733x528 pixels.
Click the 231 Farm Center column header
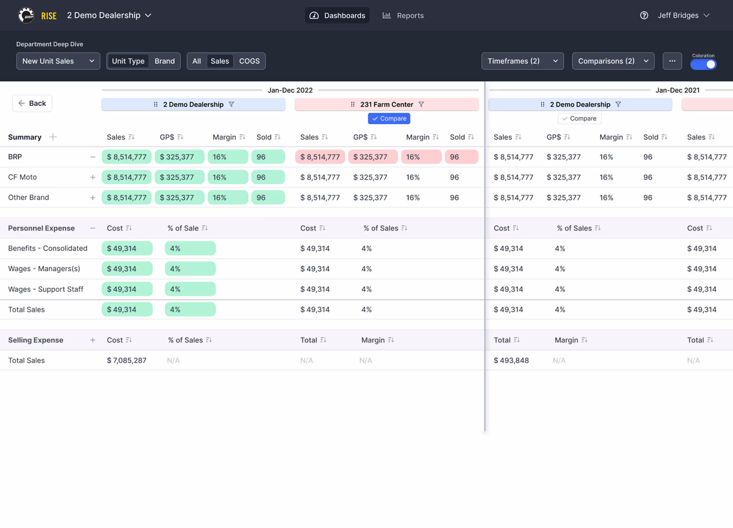pos(387,104)
